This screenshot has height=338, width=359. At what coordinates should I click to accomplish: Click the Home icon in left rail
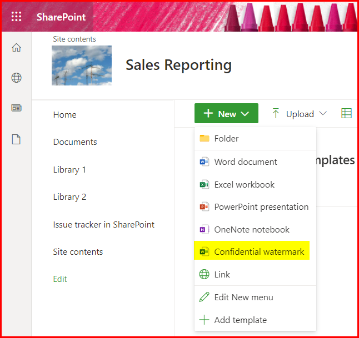pos(16,48)
